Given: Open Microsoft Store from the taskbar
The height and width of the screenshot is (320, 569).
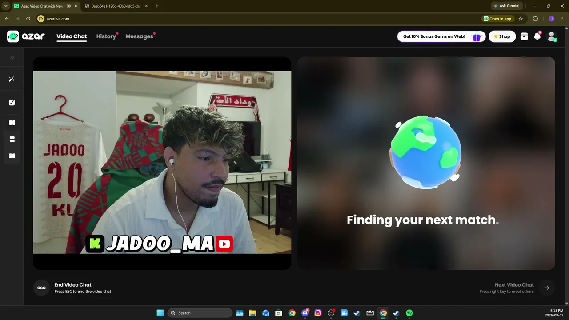Looking at the screenshot, I should tap(279, 313).
